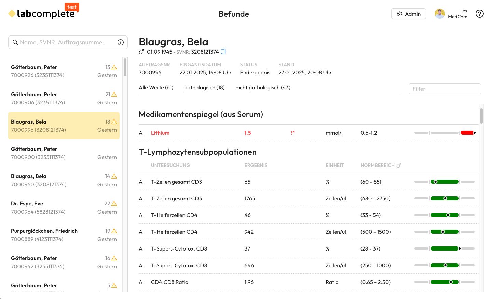This screenshot has width=491, height=299.
Task: Click the magnifier icon in the search box
Action: pos(15,42)
